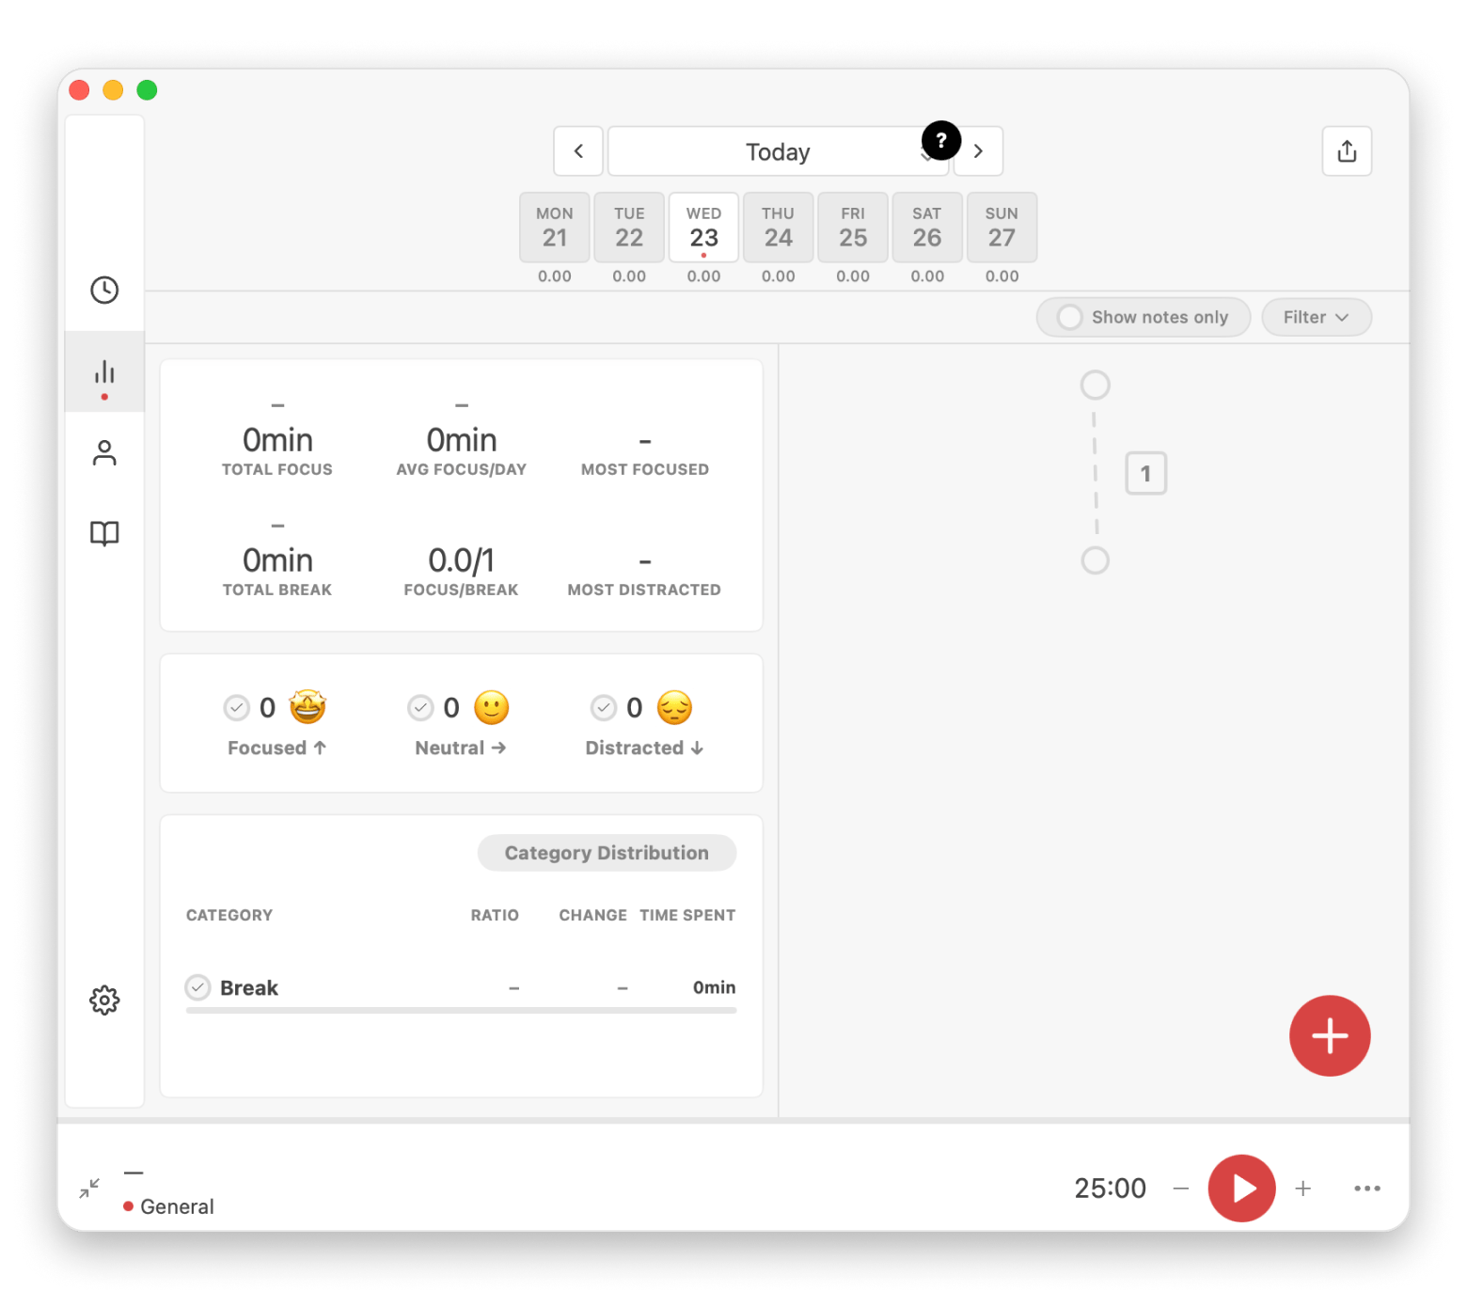Open the Today date range dropdown
This screenshot has width=1467, height=1307.
point(777,152)
